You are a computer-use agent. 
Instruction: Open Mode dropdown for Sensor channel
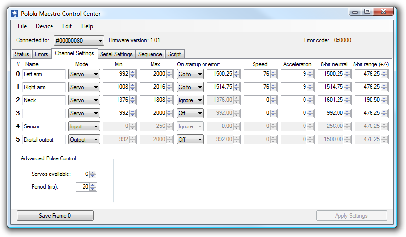pyautogui.click(x=84, y=126)
